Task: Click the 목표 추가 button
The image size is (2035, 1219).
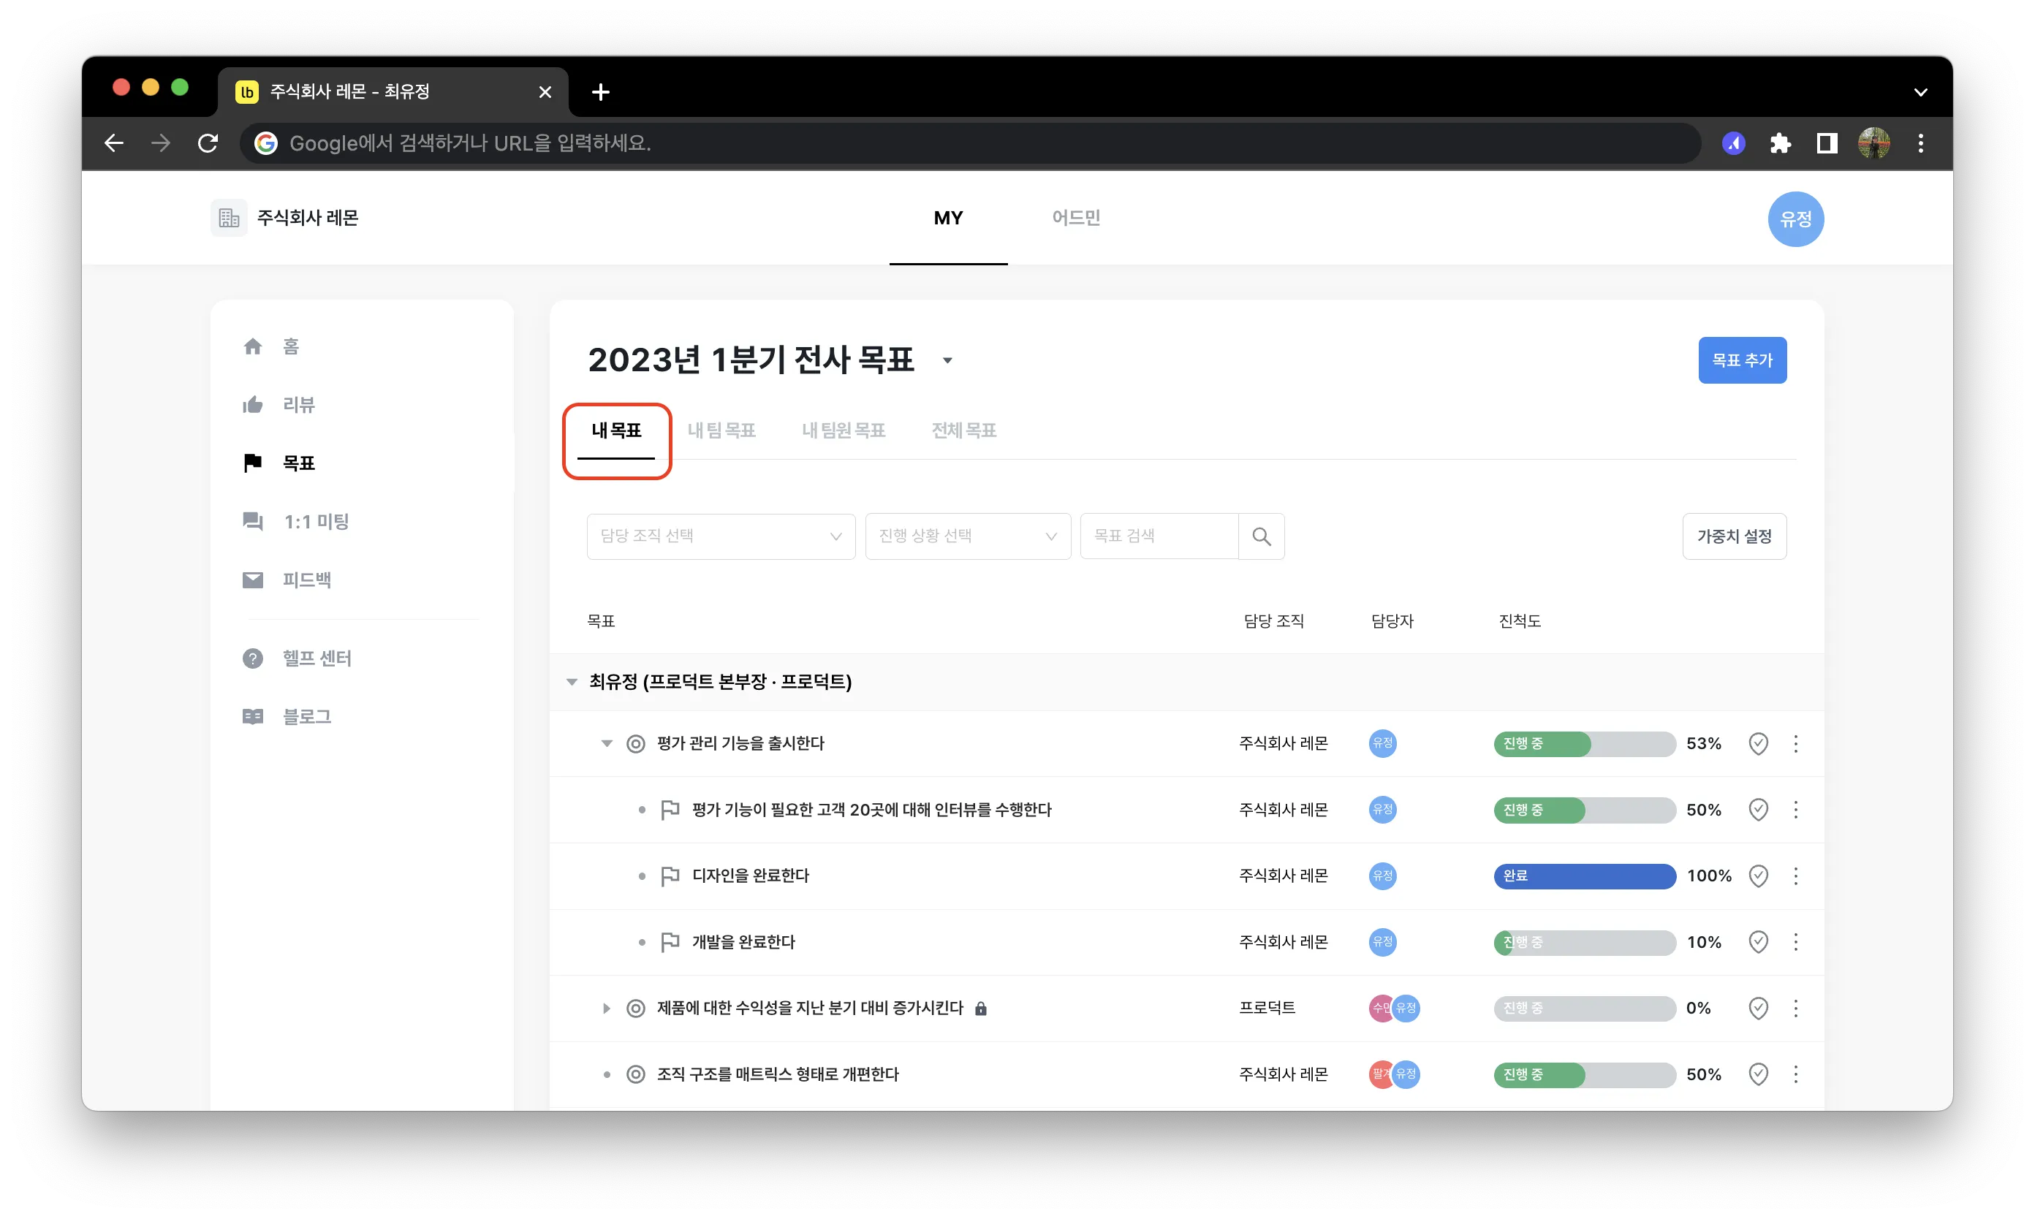Action: [x=1742, y=360]
